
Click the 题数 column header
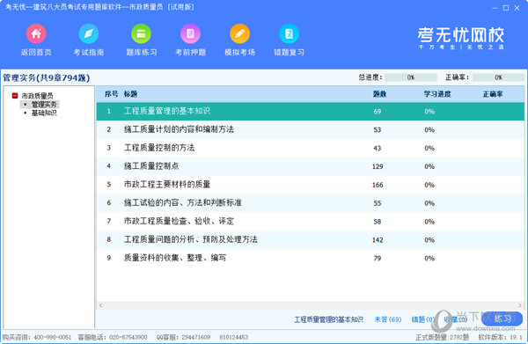[379, 94]
